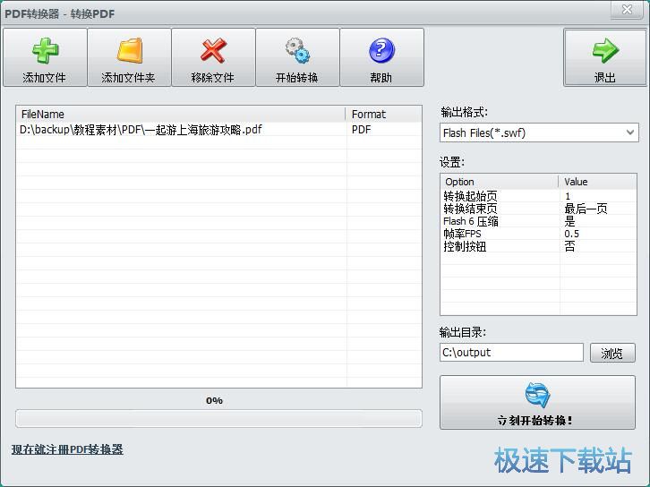Click the Value column header

[597, 182]
